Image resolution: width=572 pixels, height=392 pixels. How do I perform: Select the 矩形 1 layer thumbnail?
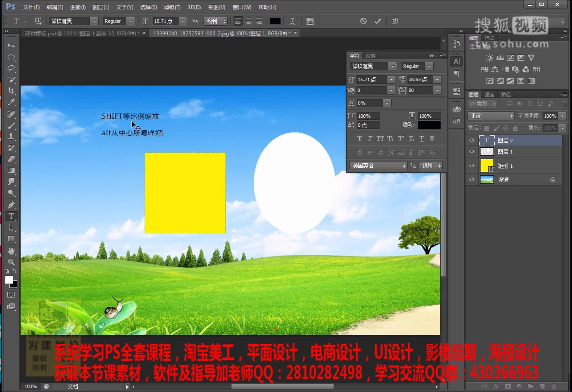(487, 166)
